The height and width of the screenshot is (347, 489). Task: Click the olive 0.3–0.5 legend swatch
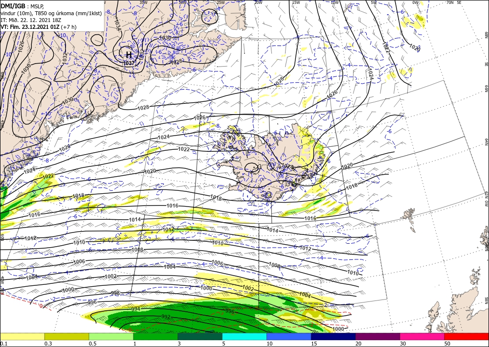[67, 336]
